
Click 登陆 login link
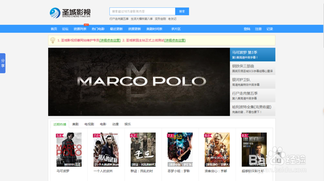[x=247, y=29]
